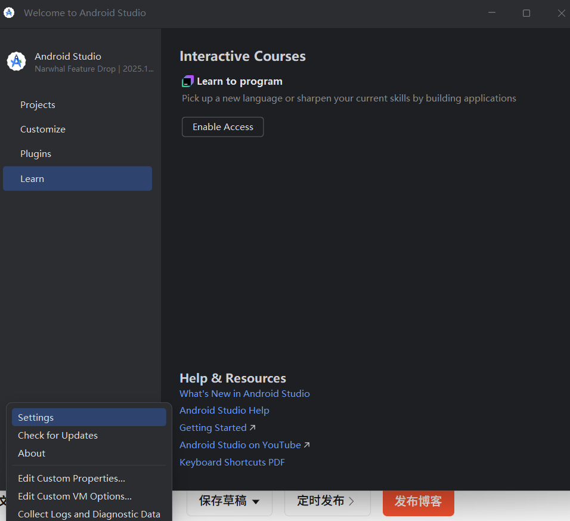Open the Customize section
The width and height of the screenshot is (570, 521).
[x=42, y=129]
